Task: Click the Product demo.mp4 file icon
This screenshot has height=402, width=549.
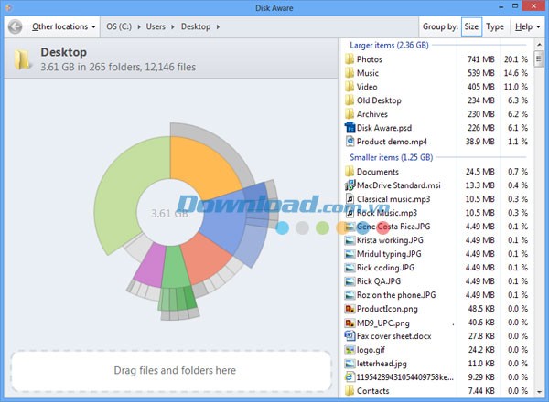Action: [350, 142]
